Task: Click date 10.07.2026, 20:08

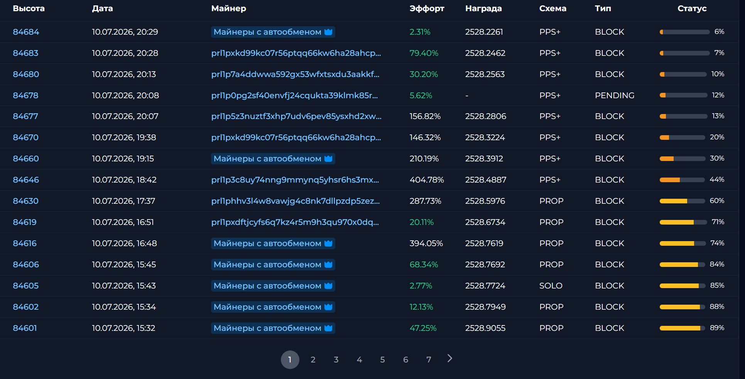Action: 125,96
